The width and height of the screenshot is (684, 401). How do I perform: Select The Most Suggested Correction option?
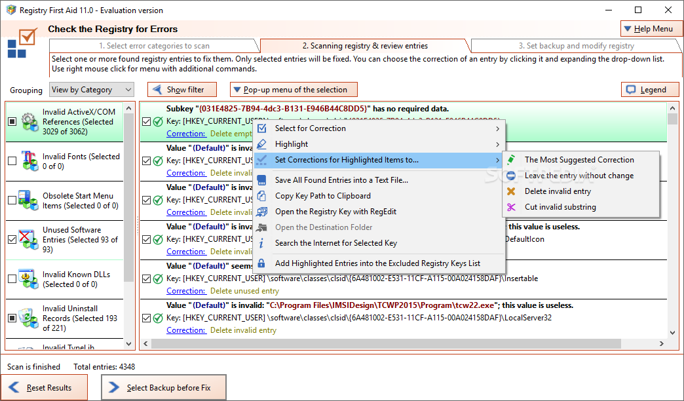(x=580, y=160)
